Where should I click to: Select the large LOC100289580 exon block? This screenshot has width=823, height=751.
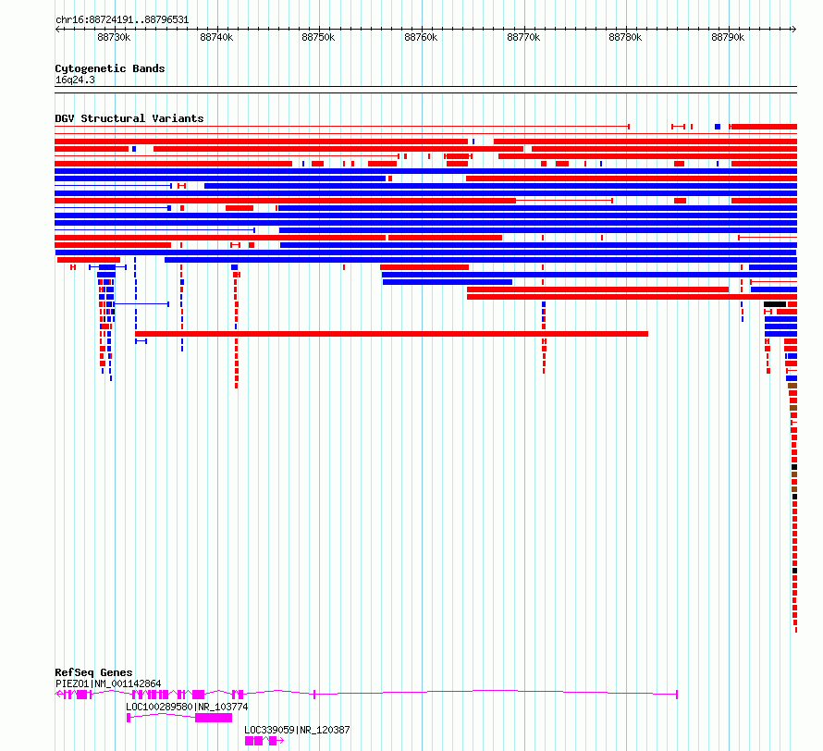pos(214,718)
